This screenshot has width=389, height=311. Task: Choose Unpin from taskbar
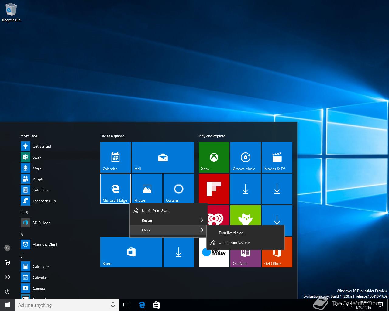click(x=246, y=242)
